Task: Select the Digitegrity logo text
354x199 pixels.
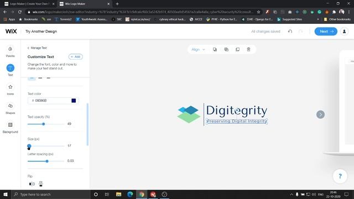Action: 237,111
